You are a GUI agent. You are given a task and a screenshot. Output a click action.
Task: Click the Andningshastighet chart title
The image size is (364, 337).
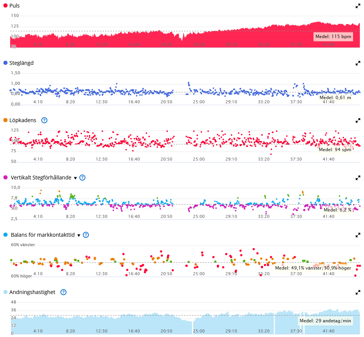coord(32,292)
